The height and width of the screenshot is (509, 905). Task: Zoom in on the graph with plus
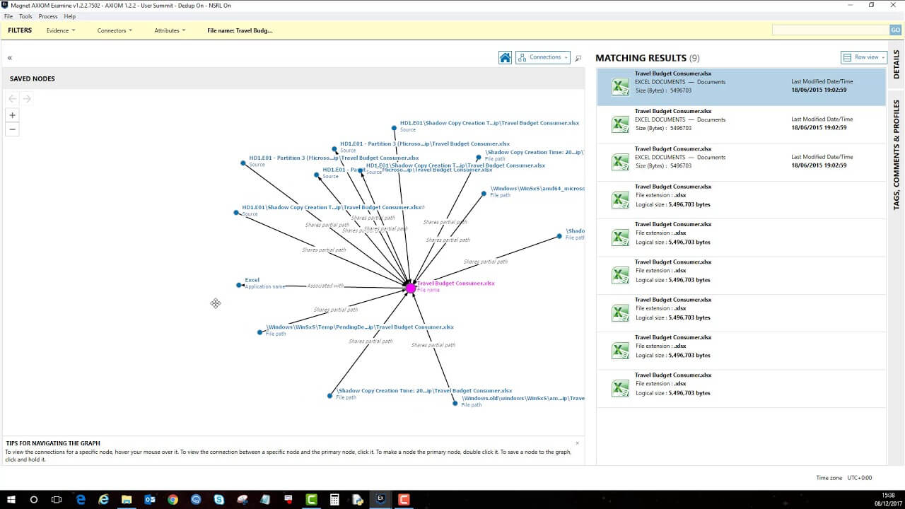[12, 115]
